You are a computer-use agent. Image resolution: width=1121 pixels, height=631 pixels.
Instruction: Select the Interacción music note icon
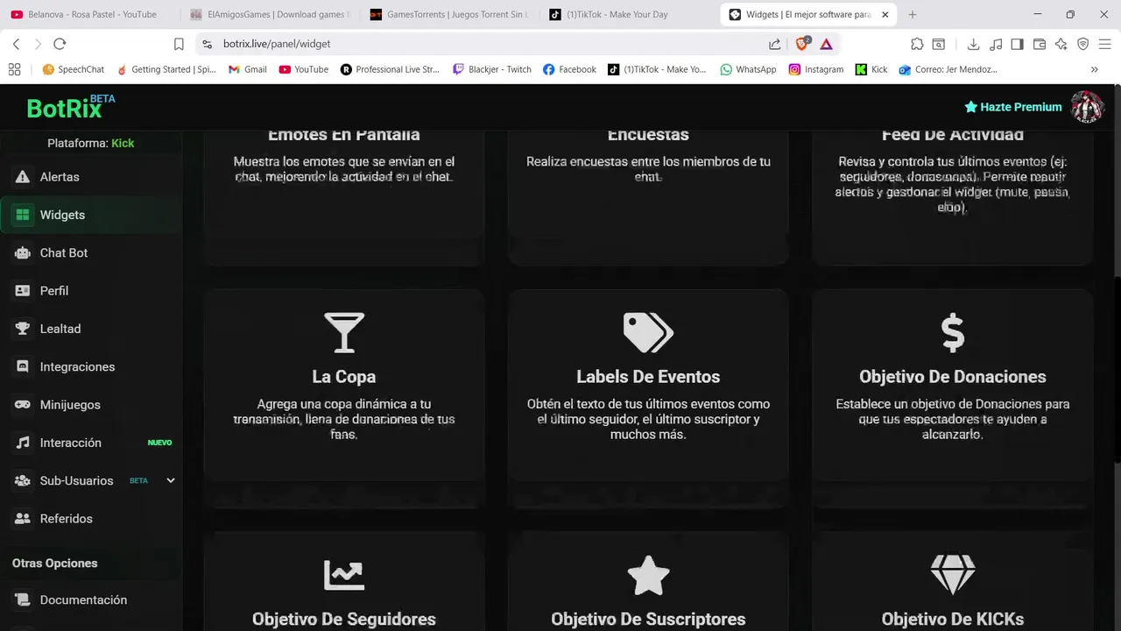tap(23, 443)
